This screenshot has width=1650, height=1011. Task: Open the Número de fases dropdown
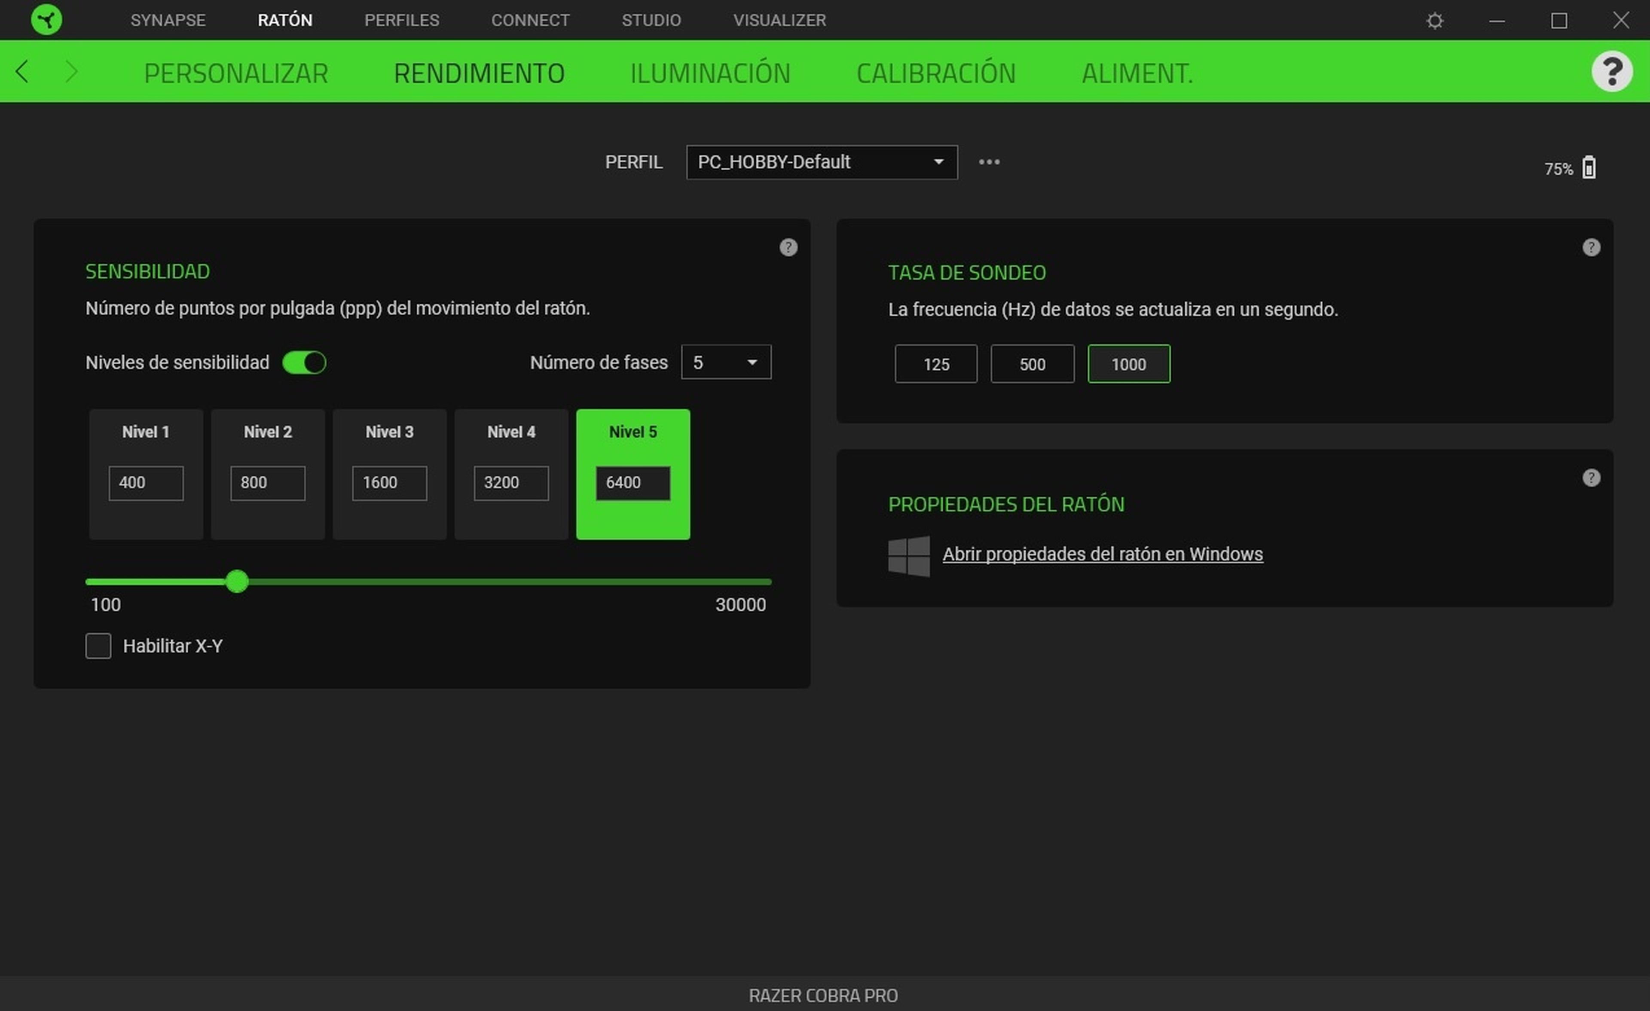pos(726,362)
